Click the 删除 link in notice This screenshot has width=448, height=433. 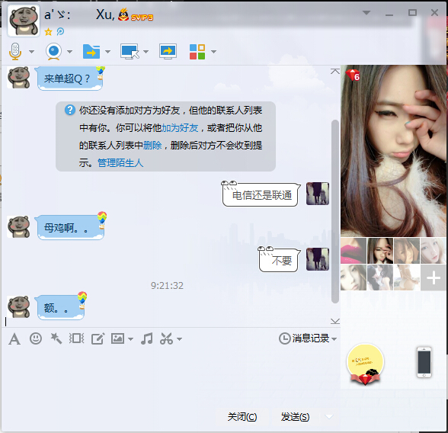point(152,146)
